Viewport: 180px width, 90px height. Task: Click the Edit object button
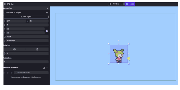(26, 17)
